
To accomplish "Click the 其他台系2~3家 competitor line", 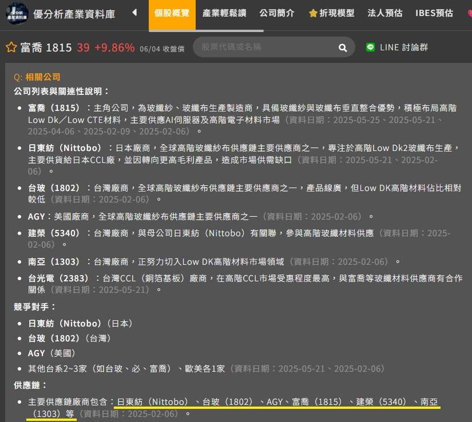I will pos(206,369).
